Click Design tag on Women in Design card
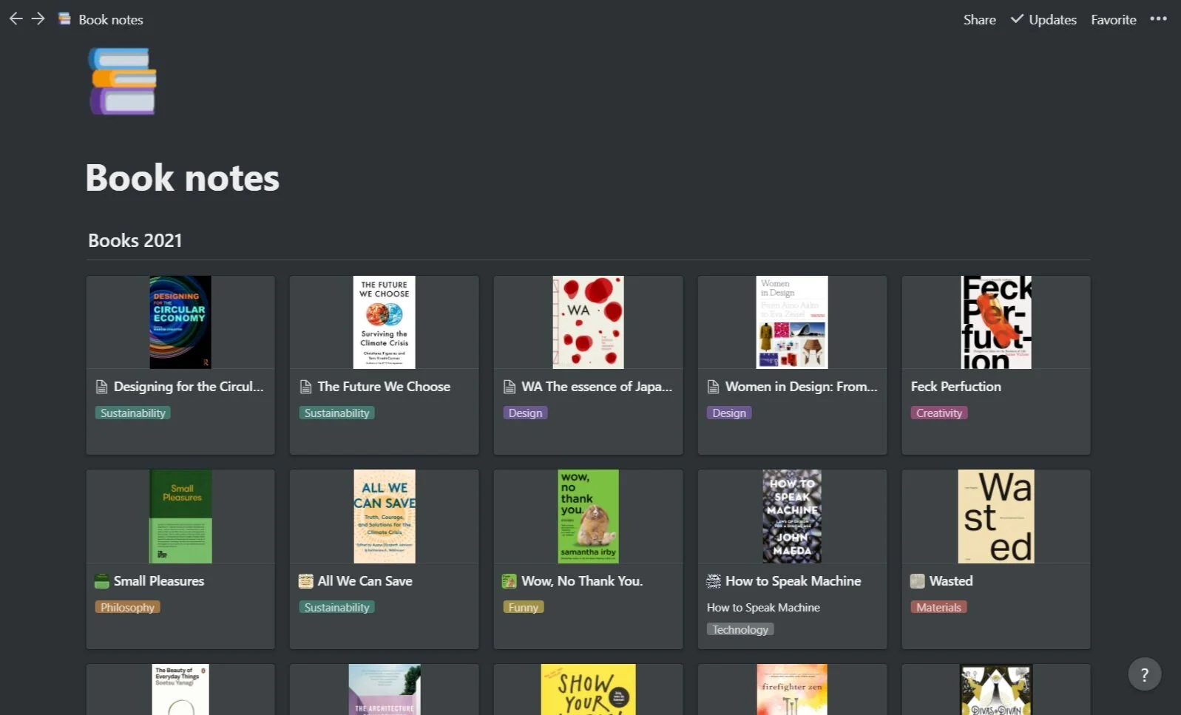Viewport: 1181px width, 715px height. [x=729, y=413]
